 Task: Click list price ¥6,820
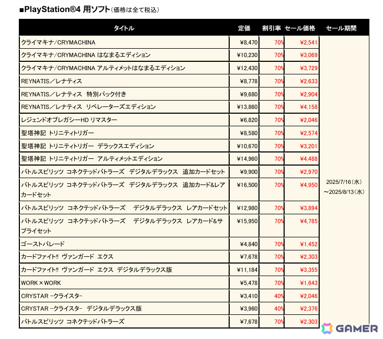point(249,120)
